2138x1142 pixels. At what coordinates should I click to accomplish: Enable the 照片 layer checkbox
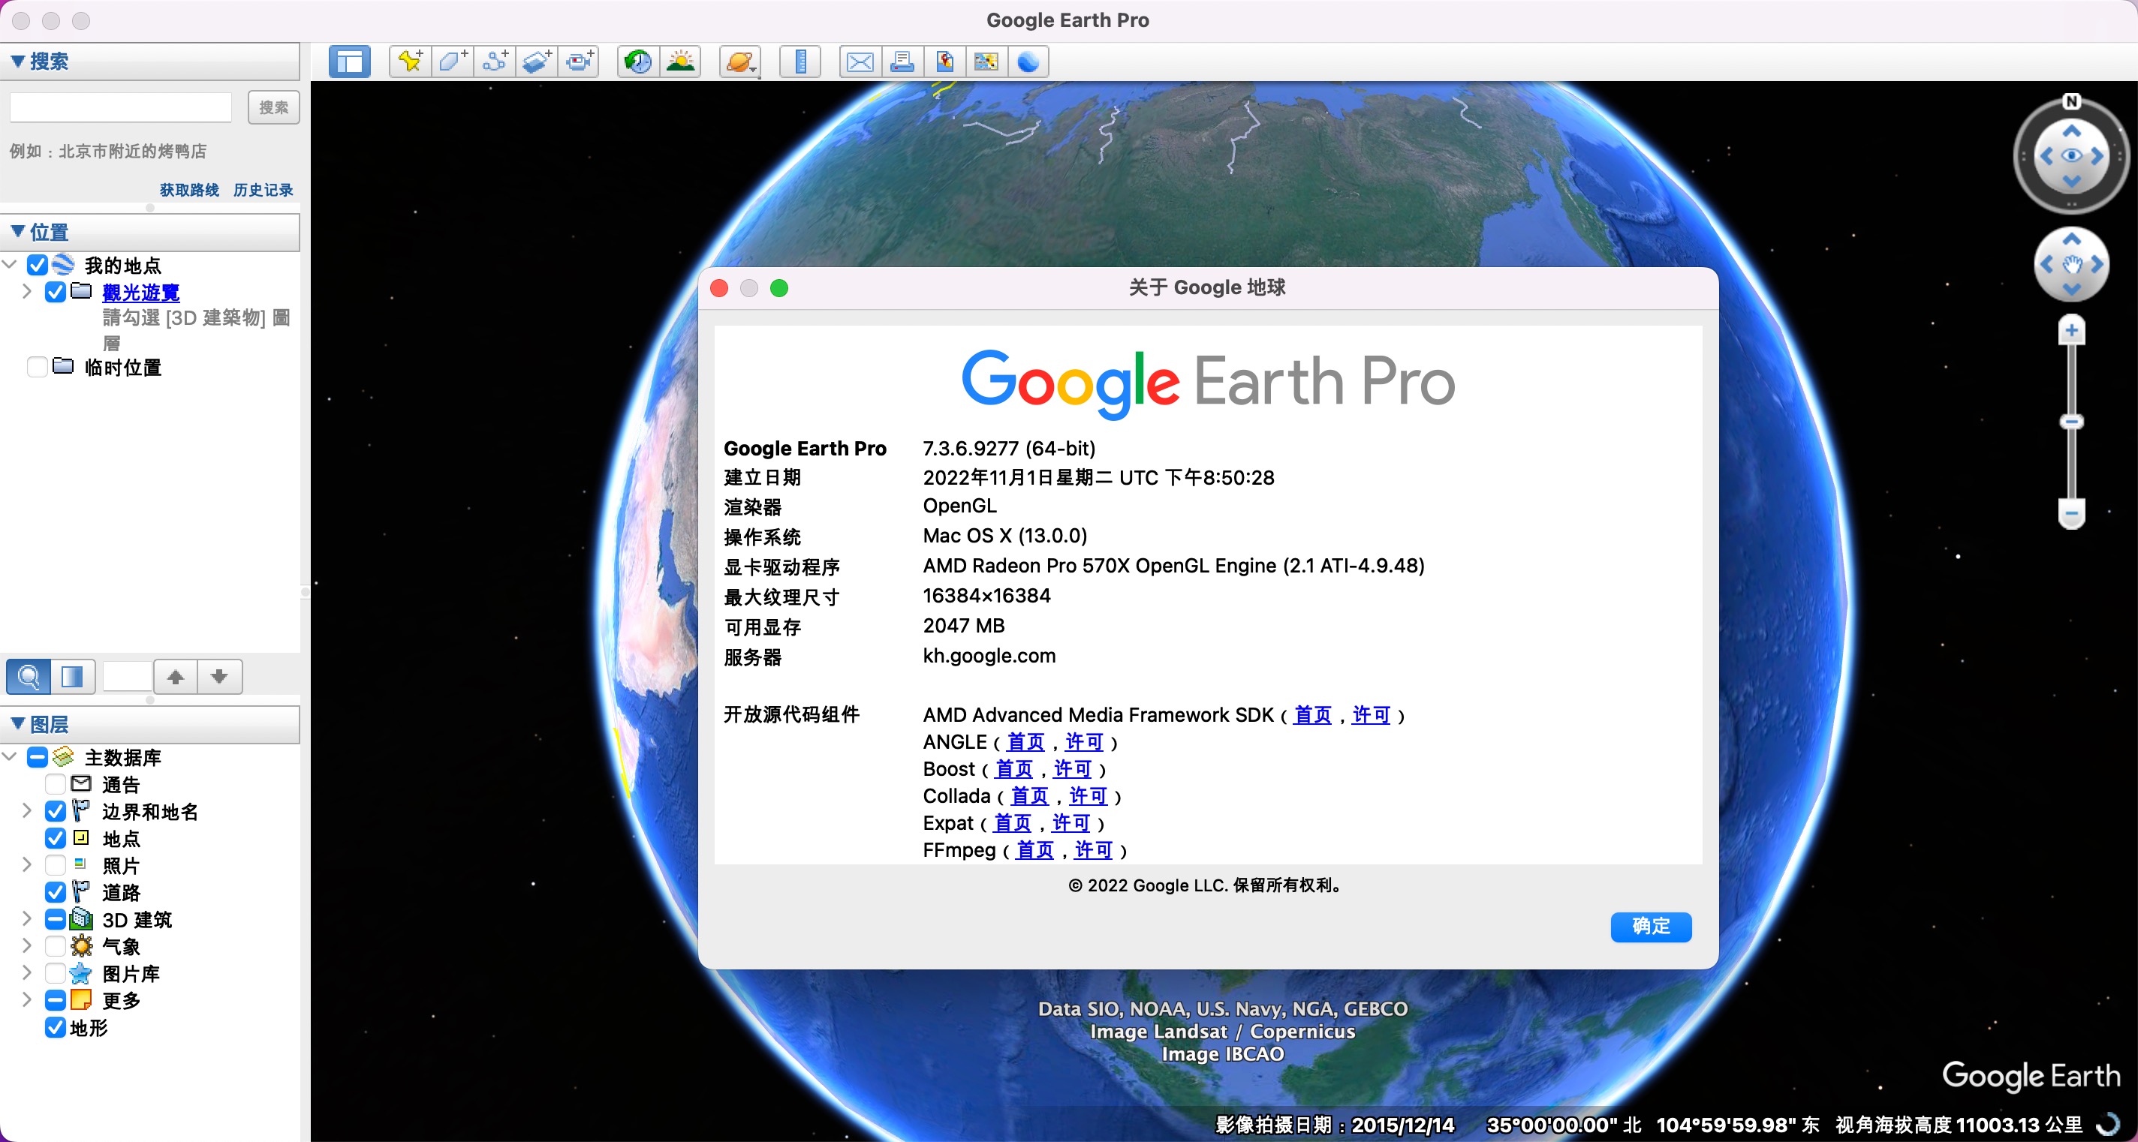coord(56,865)
